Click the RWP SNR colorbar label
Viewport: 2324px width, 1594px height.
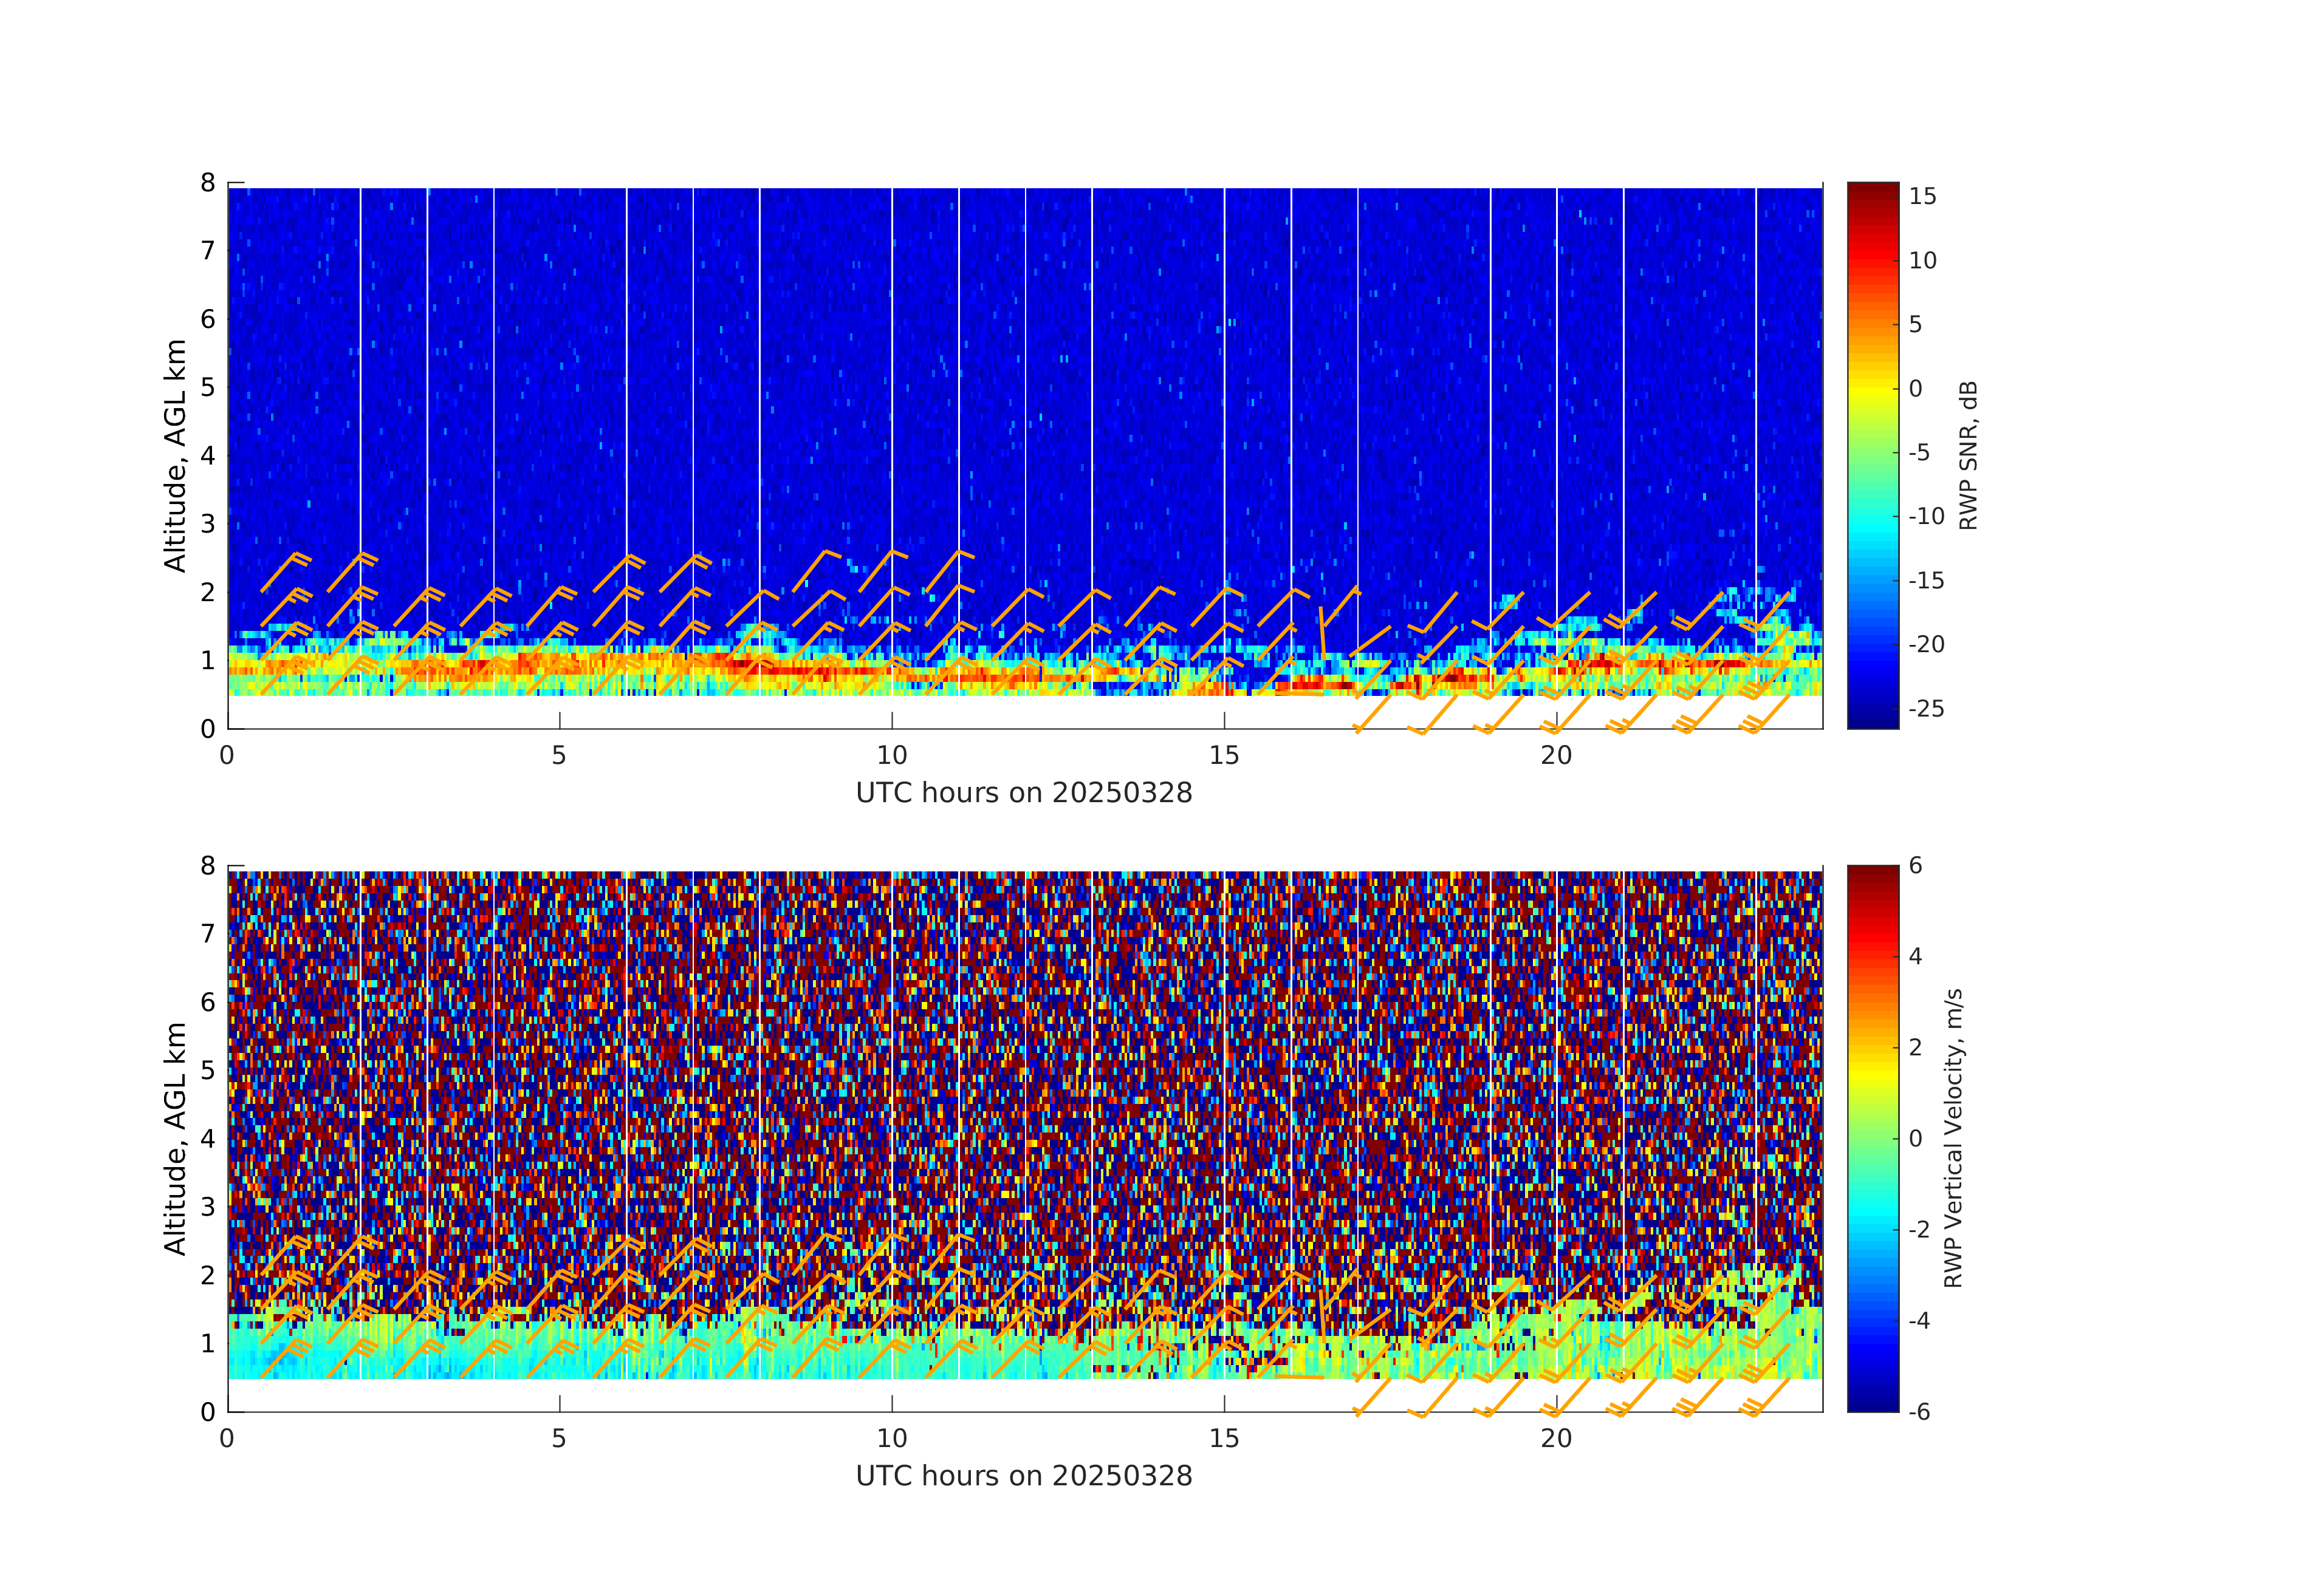[x=1968, y=455]
